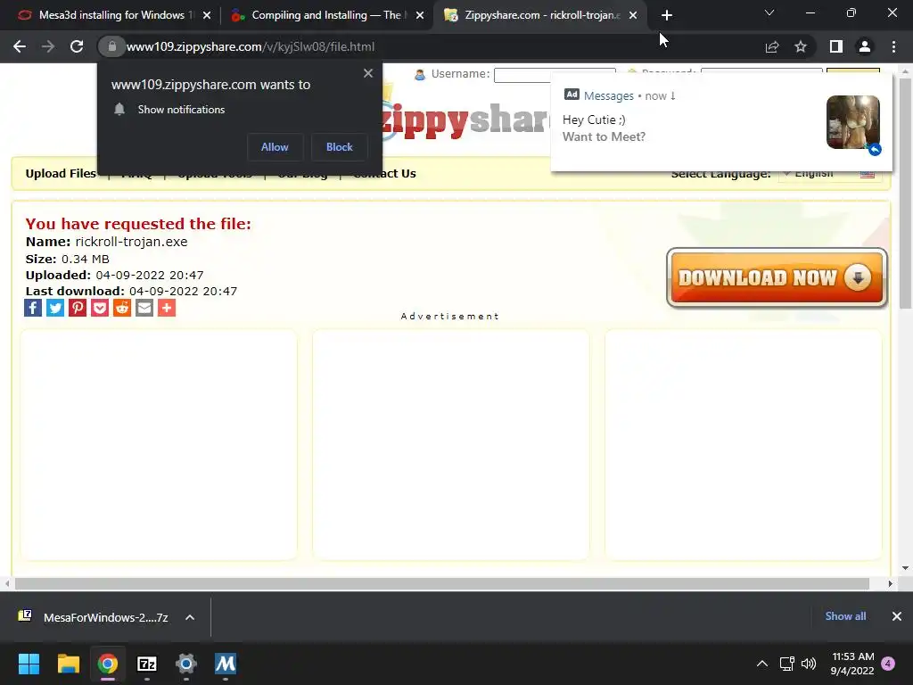Screen dimensions: 913x685
Task: Open Contact Us link
Action: click(385, 174)
